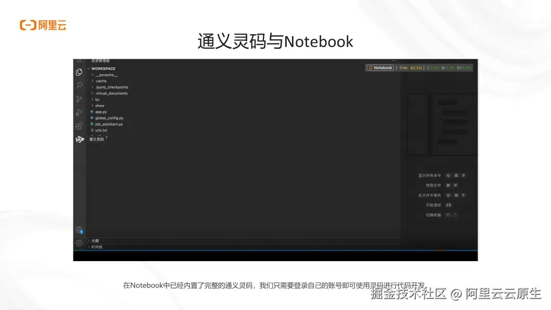Screen dimensions: 551x310
Task: Click the 转到文件 shortcut hint
Action: [433, 186]
